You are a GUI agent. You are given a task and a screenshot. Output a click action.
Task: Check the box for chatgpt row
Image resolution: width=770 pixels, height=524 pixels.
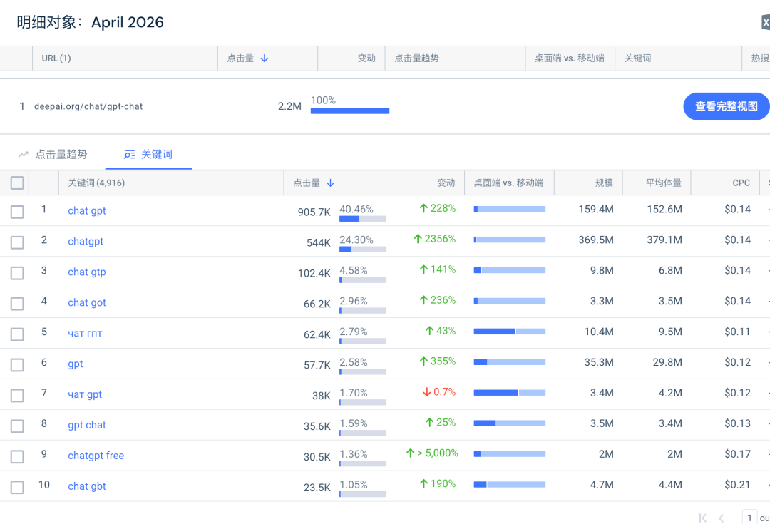click(17, 242)
